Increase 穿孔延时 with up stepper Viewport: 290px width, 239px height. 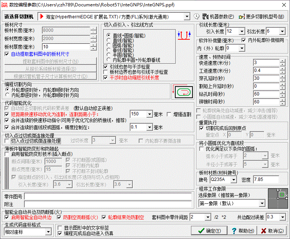click(x=282, y=76)
